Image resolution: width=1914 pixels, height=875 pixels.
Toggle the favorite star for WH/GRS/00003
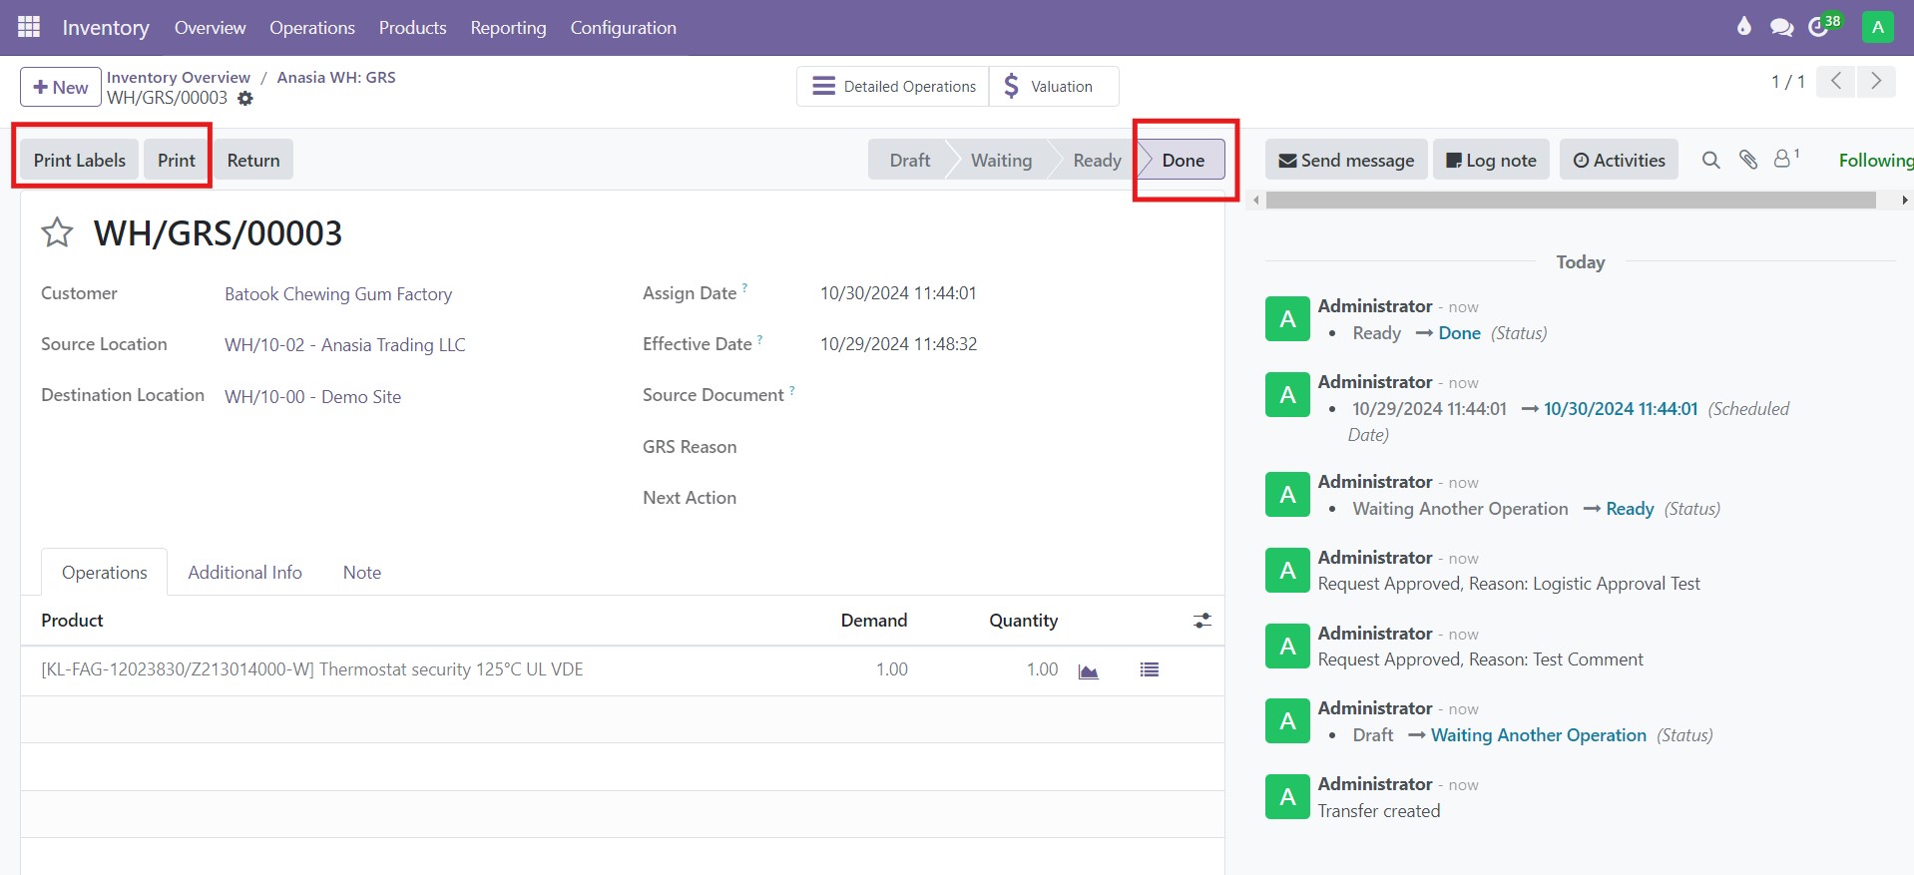tap(57, 233)
